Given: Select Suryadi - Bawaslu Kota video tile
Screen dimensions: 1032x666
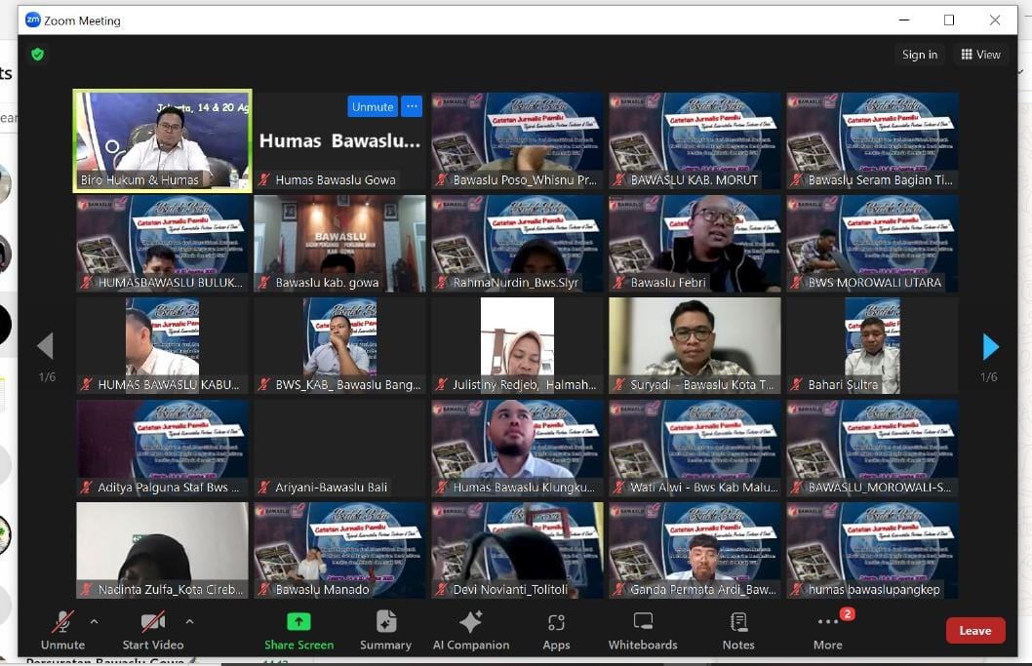Looking at the screenshot, I should coord(695,345).
